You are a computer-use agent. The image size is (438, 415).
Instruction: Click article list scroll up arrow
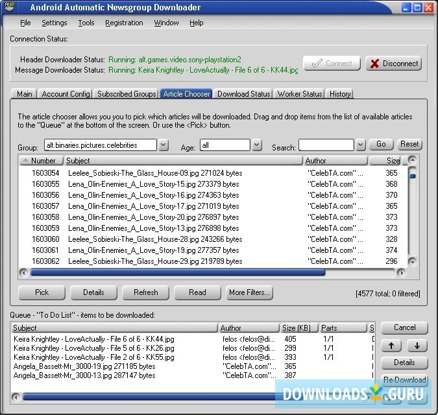click(412, 160)
